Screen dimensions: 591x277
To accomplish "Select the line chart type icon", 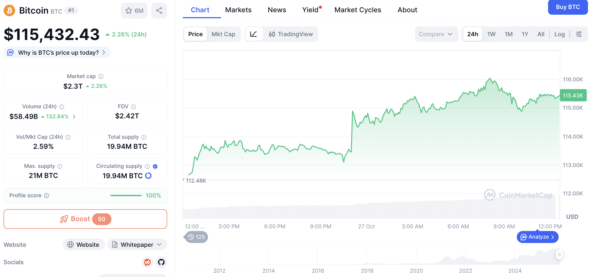I will point(254,34).
